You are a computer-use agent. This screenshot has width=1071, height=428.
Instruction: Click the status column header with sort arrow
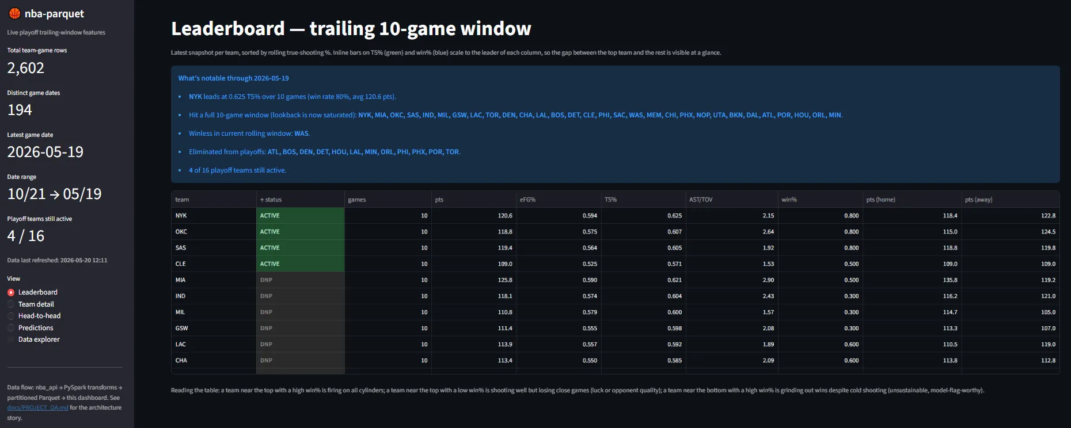pos(300,200)
